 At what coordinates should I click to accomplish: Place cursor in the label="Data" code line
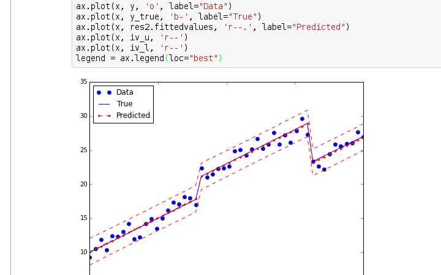(x=154, y=7)
